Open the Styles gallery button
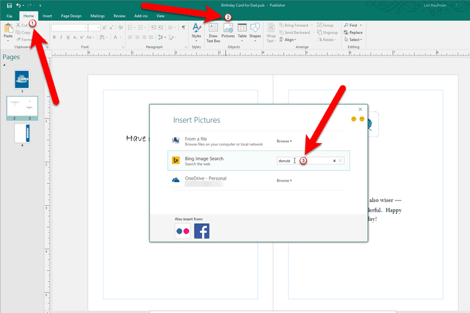Image resolution: width=470 pixels, height=313 pixels. (x=196, y=32)
